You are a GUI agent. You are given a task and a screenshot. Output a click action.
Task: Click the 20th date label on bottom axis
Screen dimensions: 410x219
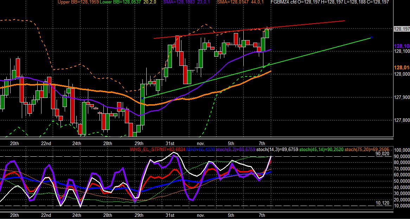tap(14, 215)
